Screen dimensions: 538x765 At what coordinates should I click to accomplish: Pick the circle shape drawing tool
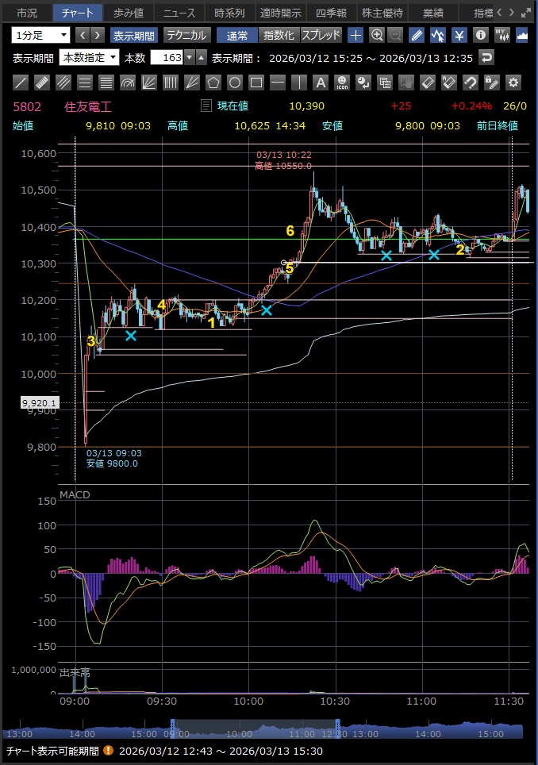click(234, 82)
